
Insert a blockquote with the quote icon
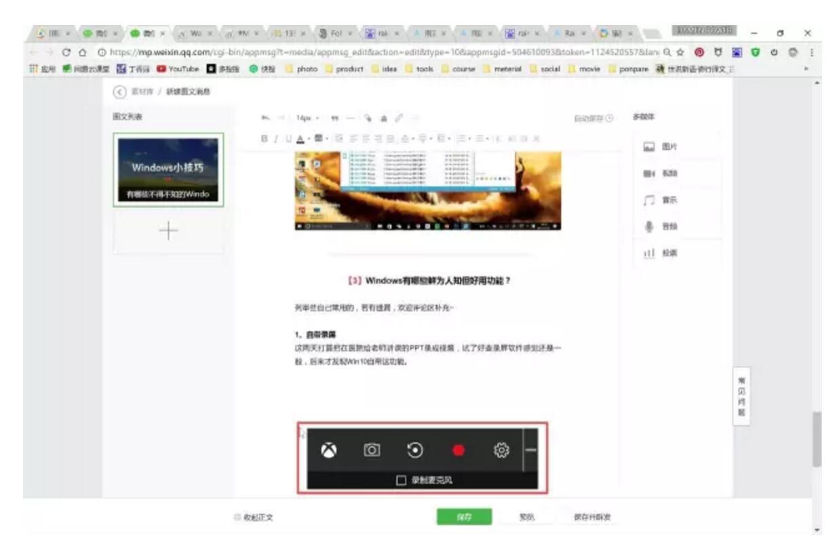click(x=335, y=118)
